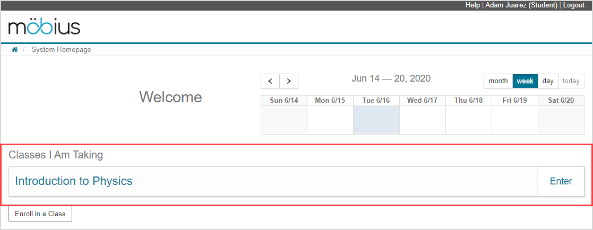Screen dimensions: 593x230
Task: Click System Homepage in the breadcrumb
Action: click(61, 50)
